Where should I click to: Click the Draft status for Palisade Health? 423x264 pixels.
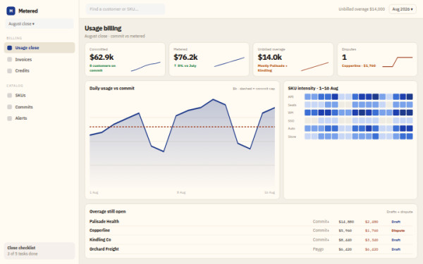[x=396, y=222]
